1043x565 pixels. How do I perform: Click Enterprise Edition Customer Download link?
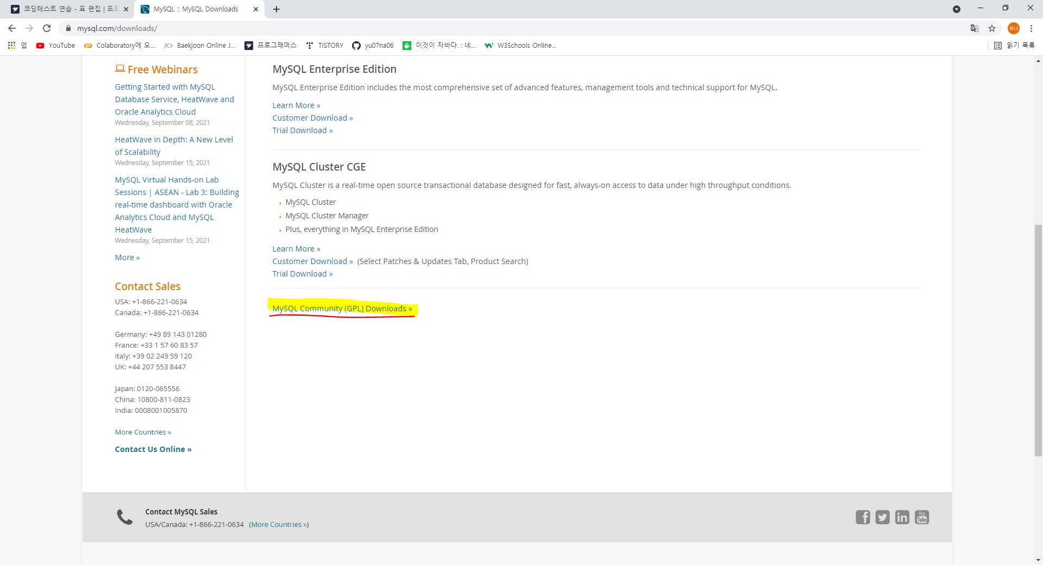(312, 118)
